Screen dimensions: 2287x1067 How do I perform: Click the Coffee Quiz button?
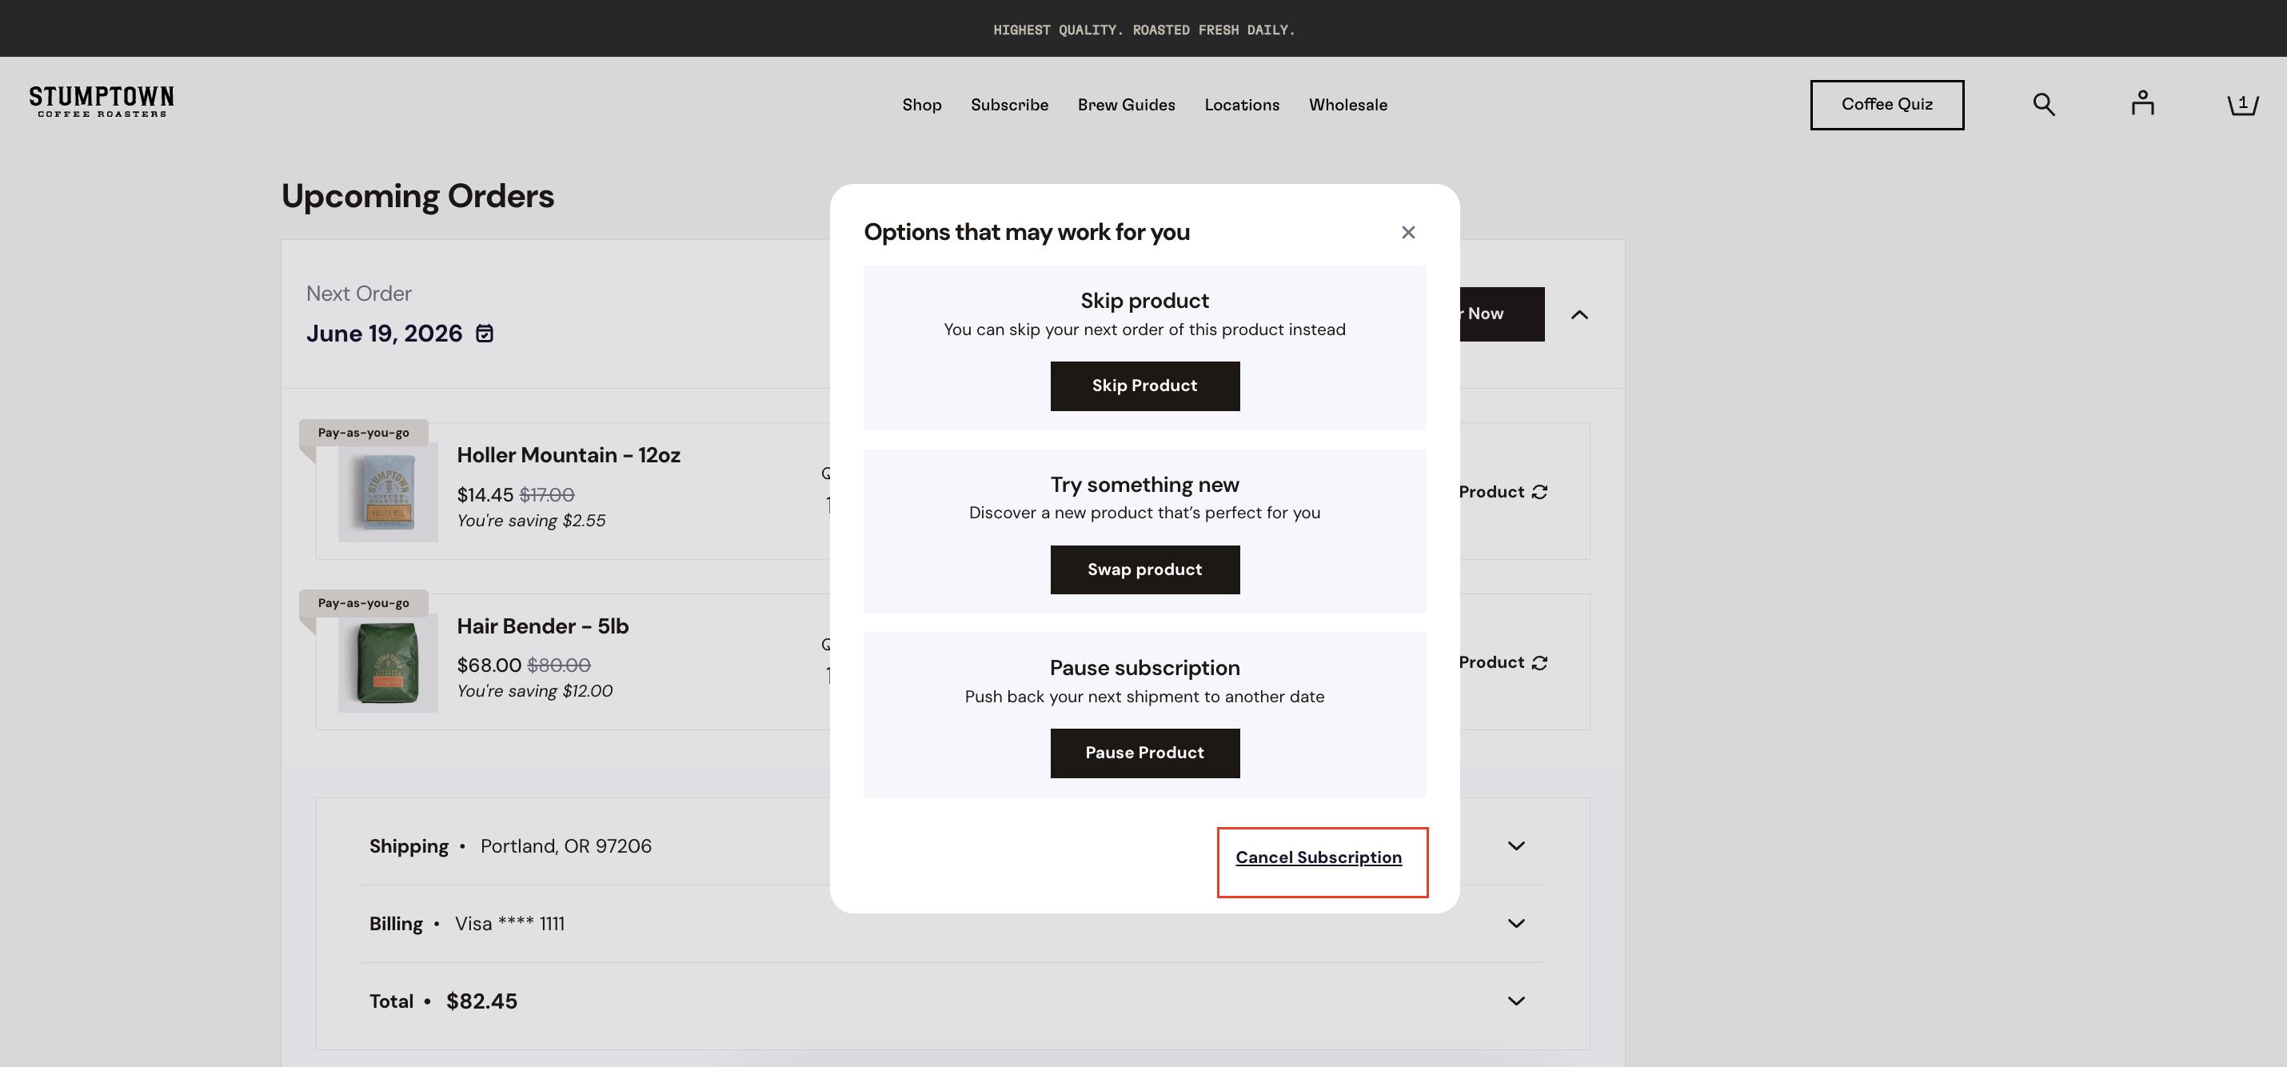tap(1886, 105)
